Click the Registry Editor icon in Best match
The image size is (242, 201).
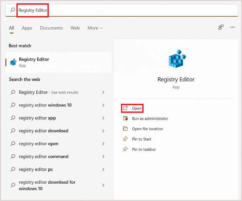[13, 62]
